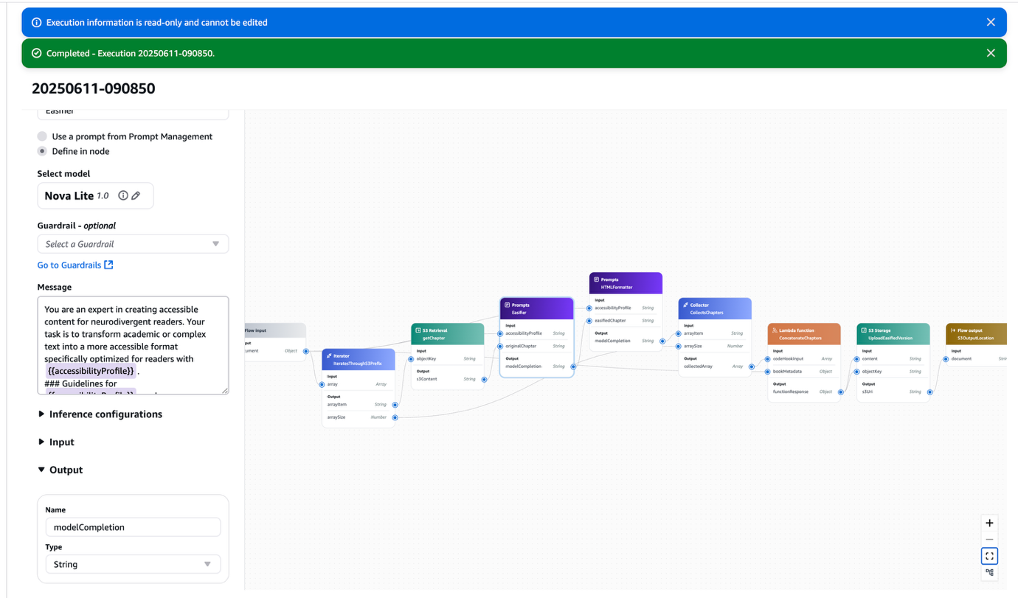Open the Select a Guardrail dropdown
This screenshot has width=1018, height=598.
(x=133, y=243)
